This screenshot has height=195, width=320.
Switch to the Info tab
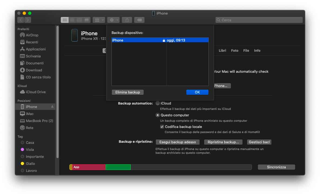257,50
